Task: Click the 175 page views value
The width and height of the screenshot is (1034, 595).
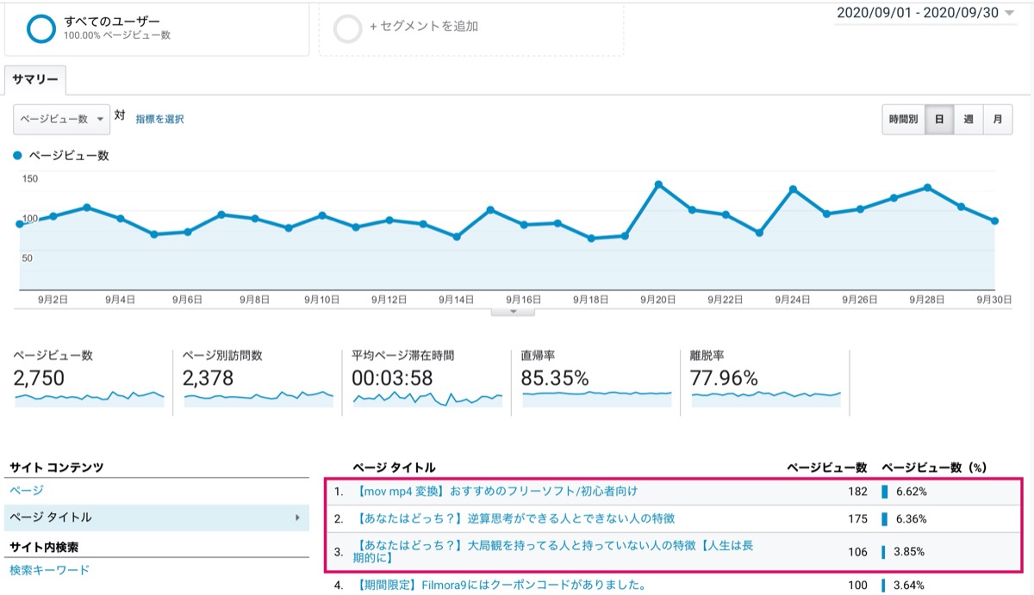Action: [x=857, y=519]
